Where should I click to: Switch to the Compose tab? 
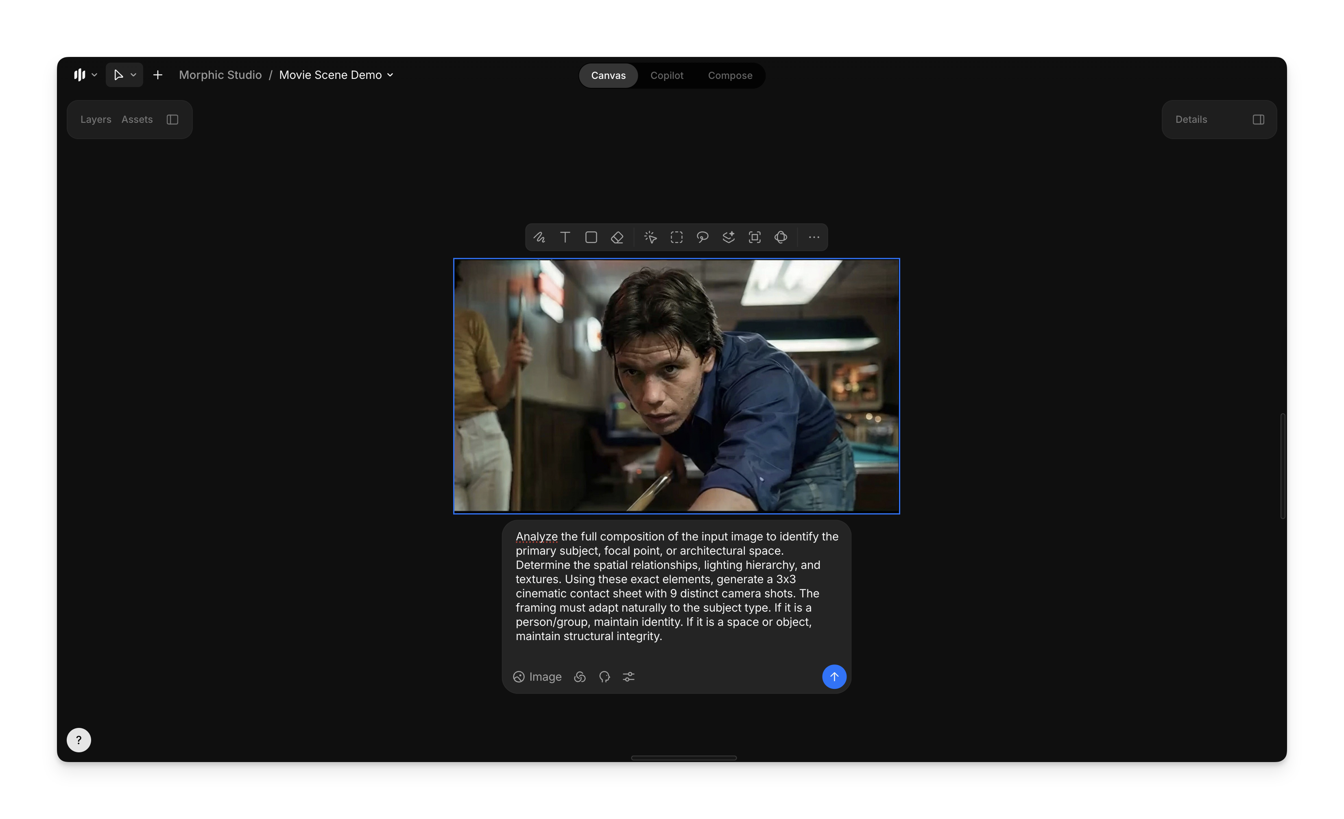[730, 76]
